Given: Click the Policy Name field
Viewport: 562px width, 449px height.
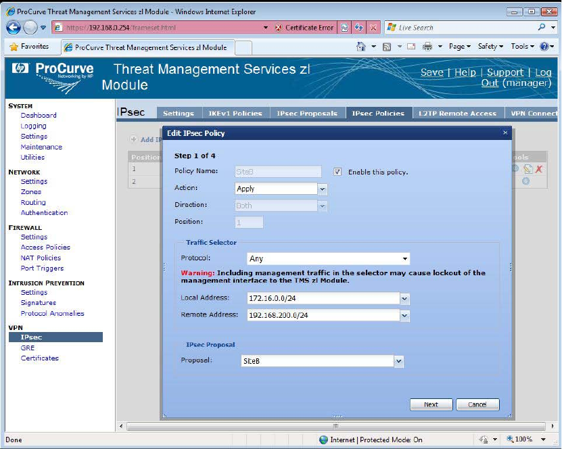Looking at the screenshot, I should click(x=278, y=171).
